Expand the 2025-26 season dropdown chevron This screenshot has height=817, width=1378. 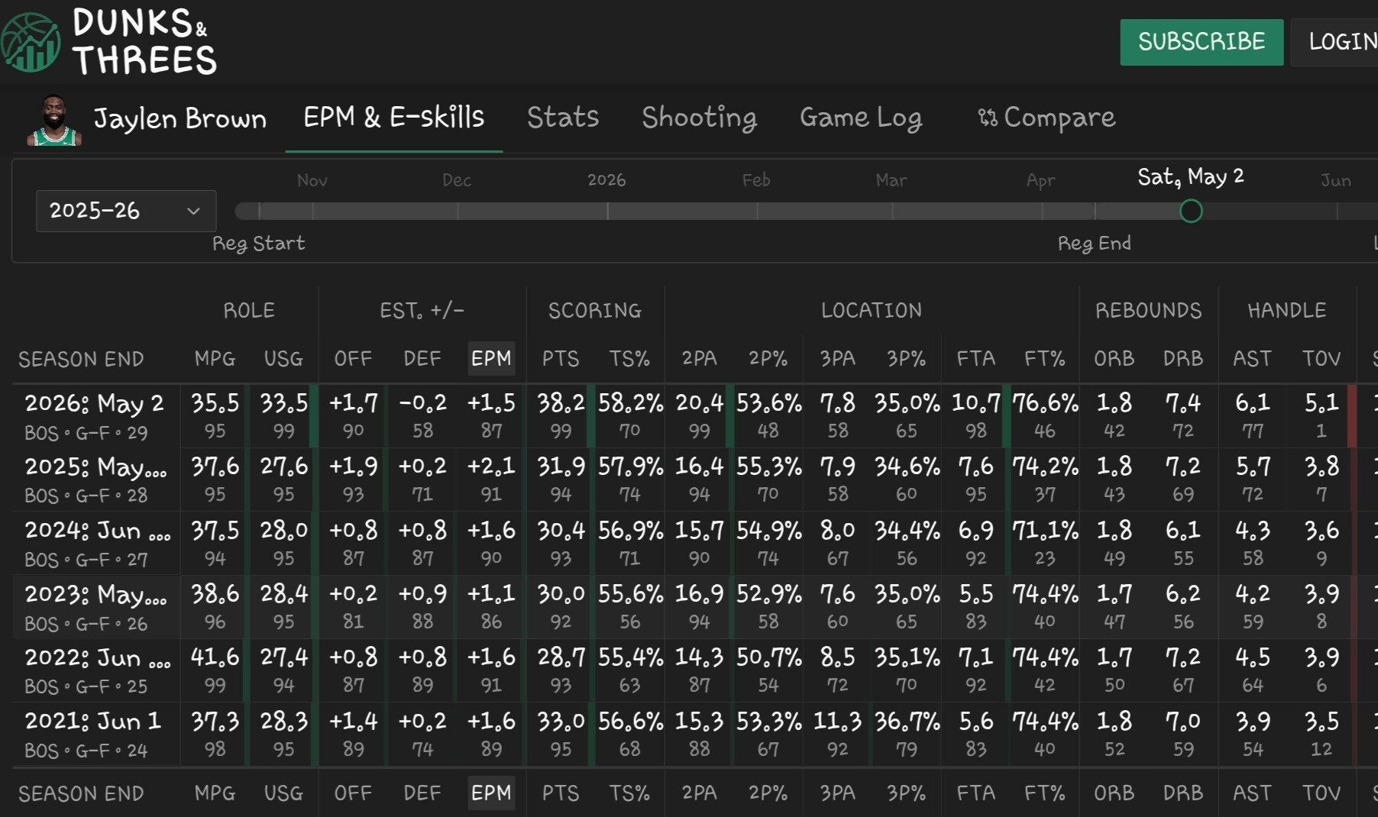click(x=193, y=211)
